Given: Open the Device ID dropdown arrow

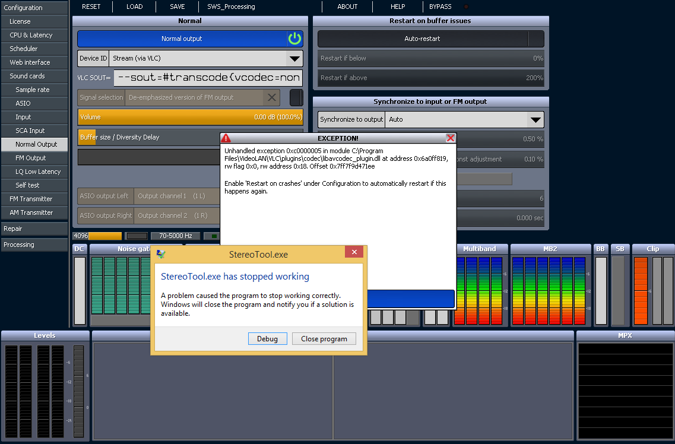Looking at the screenshot, I should click(x=295, y=59).
